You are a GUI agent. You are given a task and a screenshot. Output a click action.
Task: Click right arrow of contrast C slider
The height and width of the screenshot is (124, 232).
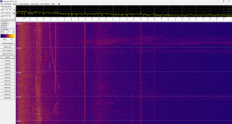click(14, 33)
